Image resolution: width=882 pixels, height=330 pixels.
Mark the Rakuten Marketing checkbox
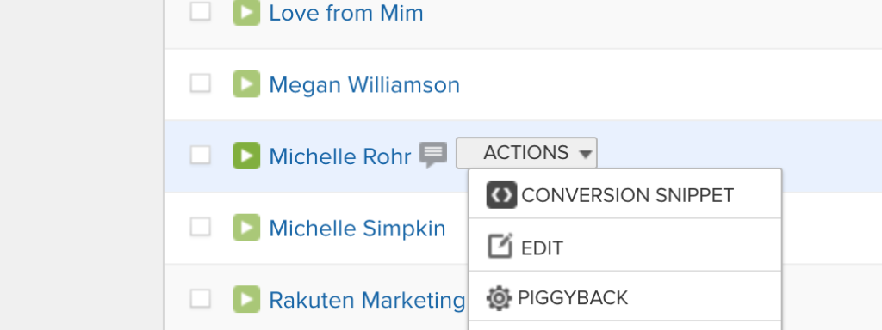[x=200, y=298]
